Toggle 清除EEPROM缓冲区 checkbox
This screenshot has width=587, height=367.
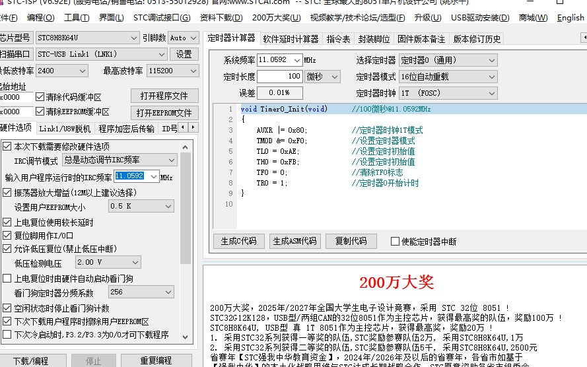[x=40, y=112]
